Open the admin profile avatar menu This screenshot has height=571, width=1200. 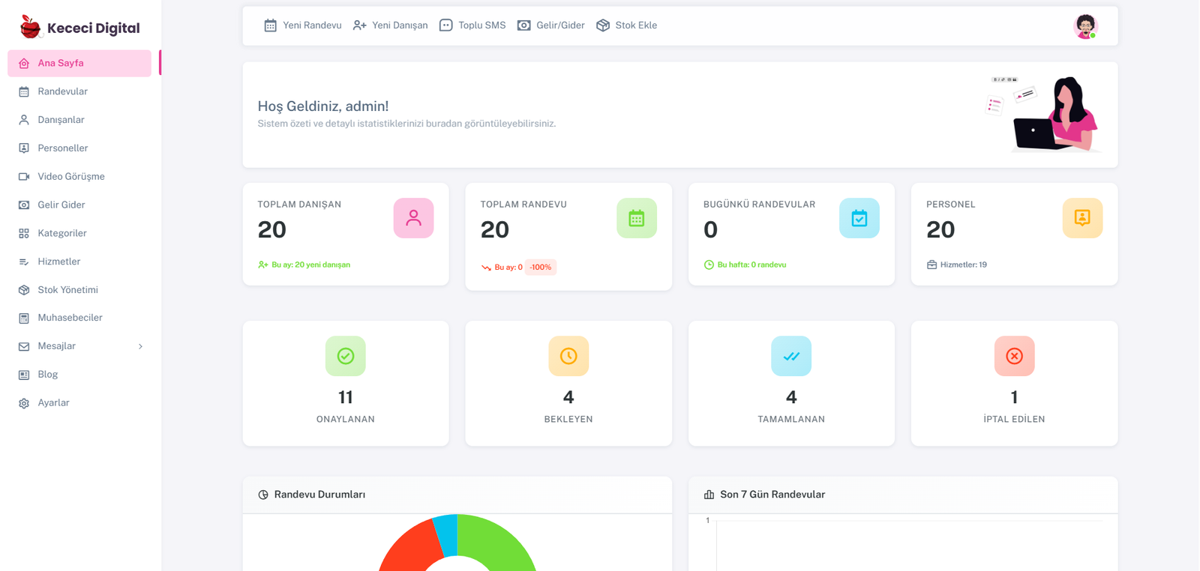point(1084,26)
